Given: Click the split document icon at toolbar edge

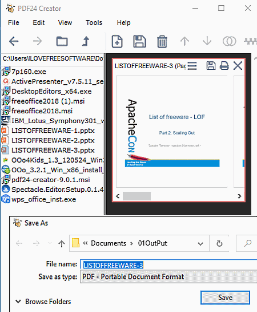Looking at the screenshot, I should point(251,41).
